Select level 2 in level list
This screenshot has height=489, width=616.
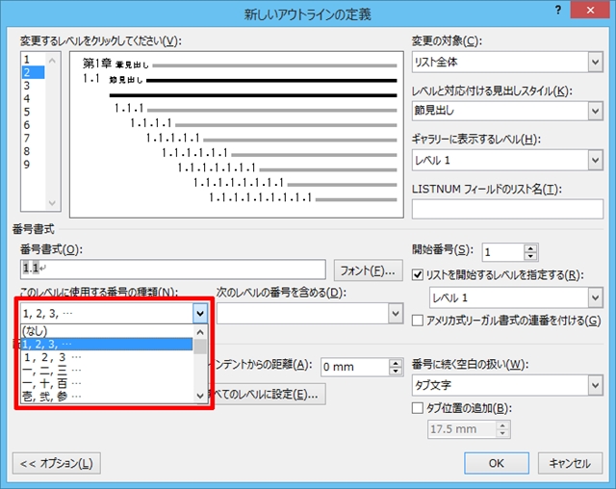tap(33, 72)
